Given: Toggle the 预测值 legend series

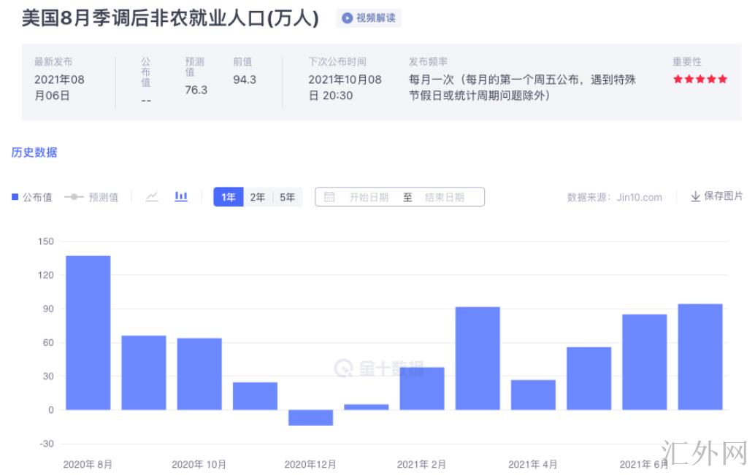Looking at the screenshot, I should coord(92,197).
